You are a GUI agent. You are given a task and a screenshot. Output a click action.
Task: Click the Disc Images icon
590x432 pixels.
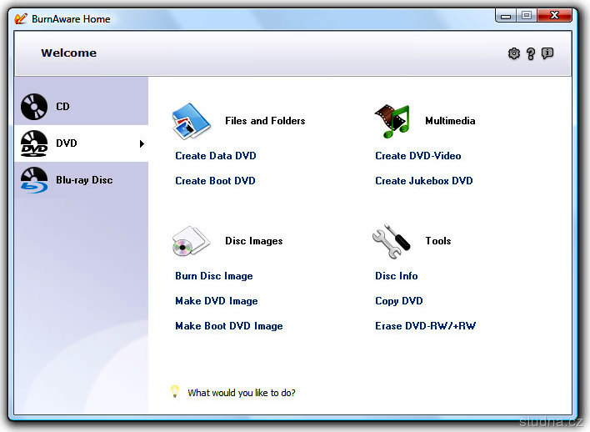pyautogui.click(x=191, y=241)
